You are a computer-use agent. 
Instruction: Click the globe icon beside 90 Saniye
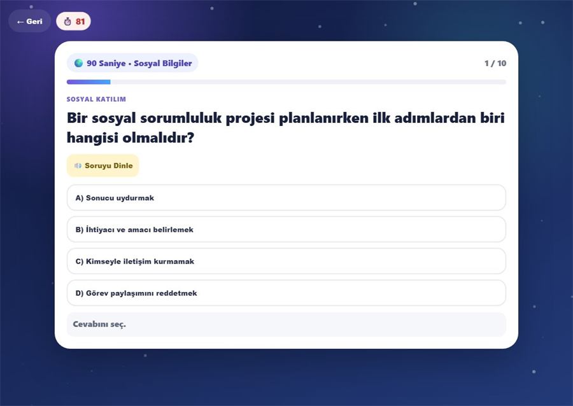[78, 63]
